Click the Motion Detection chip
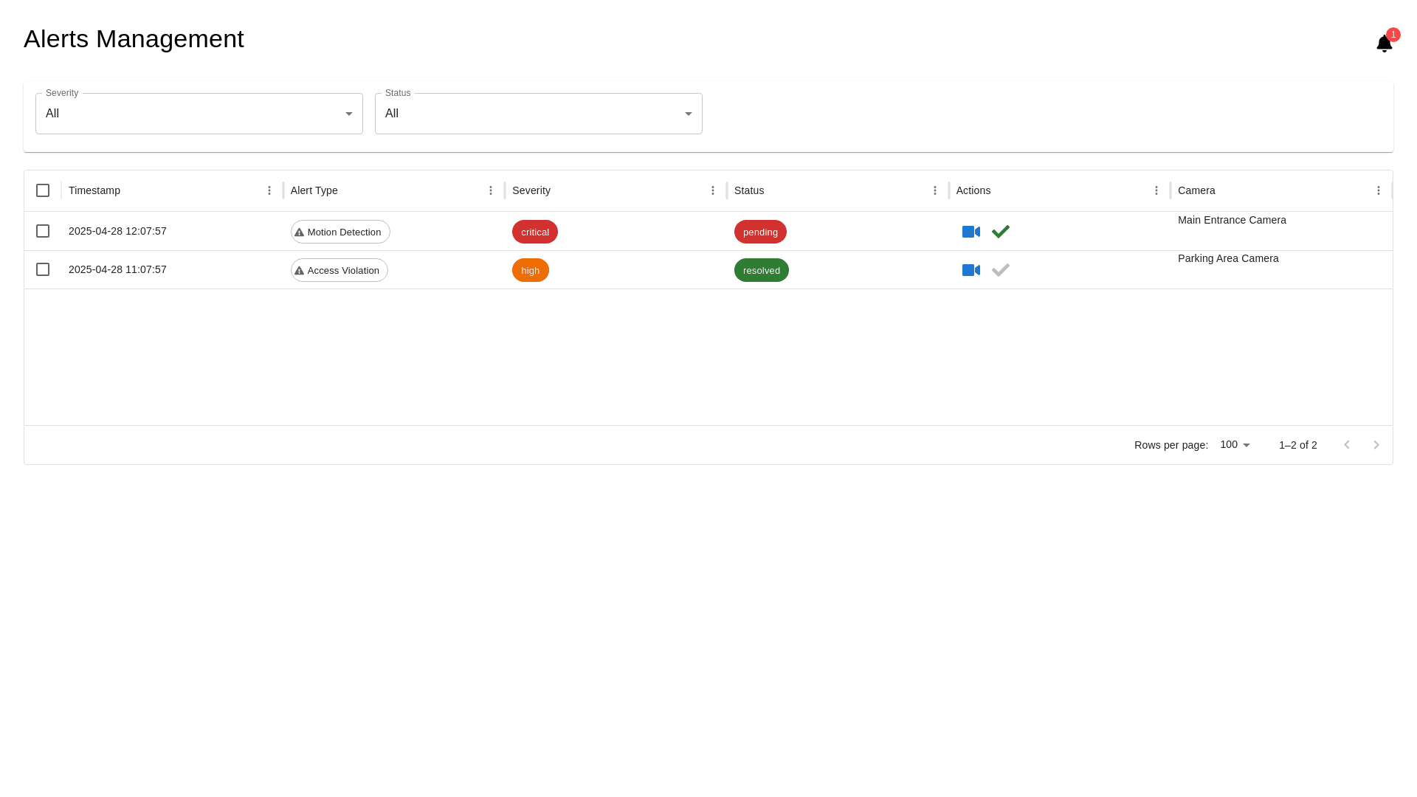Screen dimensions: 1417x797 point(340,232)
